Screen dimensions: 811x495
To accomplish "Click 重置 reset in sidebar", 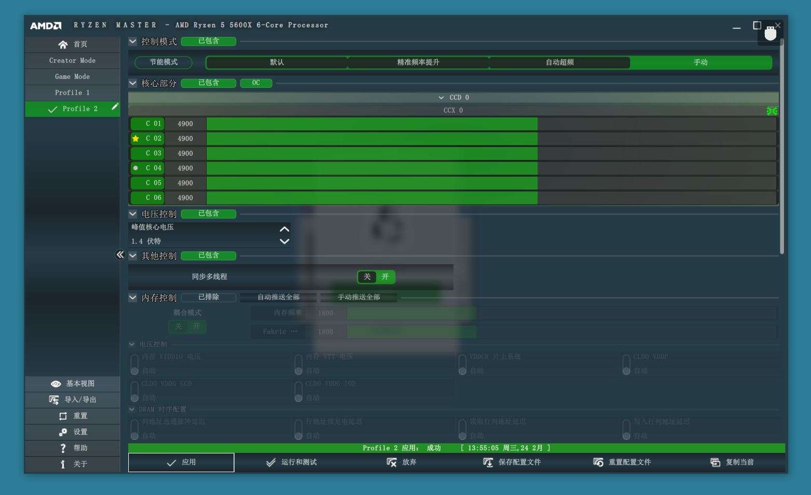I will [x=72, y=416].
